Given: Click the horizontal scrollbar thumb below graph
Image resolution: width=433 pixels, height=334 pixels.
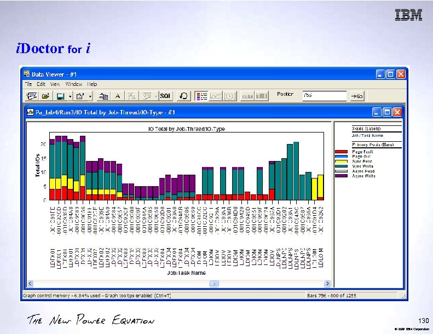Looking at the screenshot, I should click(x=213, y=284).
